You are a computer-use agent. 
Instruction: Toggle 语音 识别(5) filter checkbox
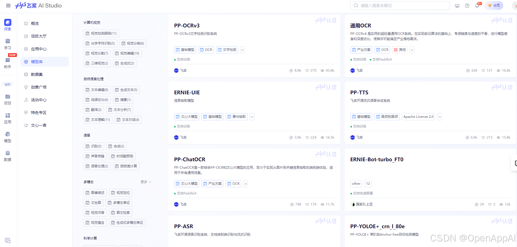click(x=94, y=146)
